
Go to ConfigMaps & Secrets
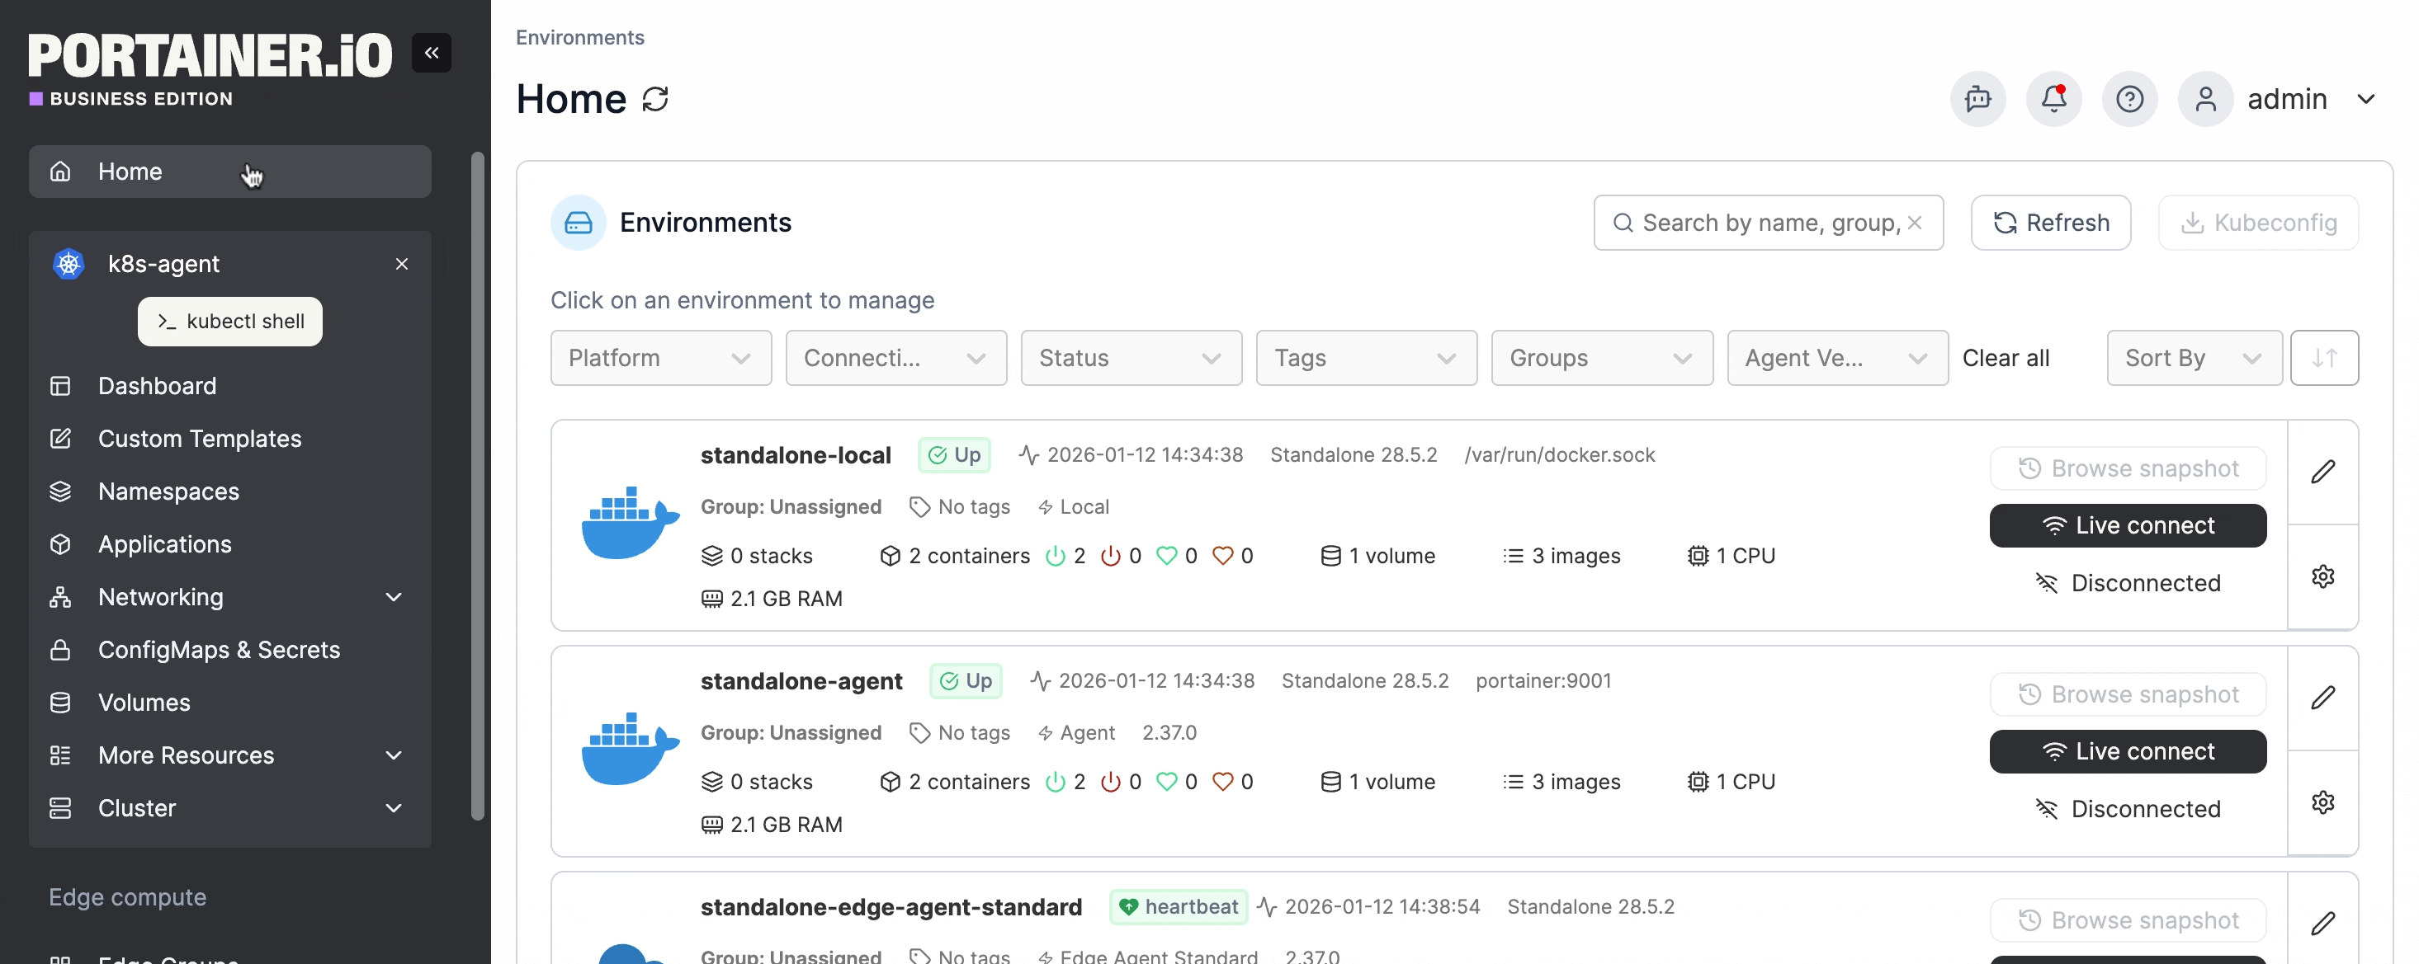(219, 650)
